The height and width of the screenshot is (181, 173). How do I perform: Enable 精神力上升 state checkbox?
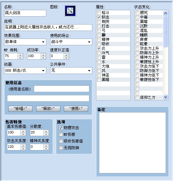point(137,57)
